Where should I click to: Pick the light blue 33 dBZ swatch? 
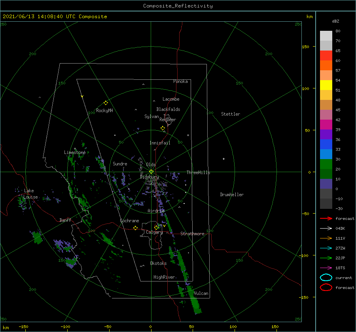point(326,154)
